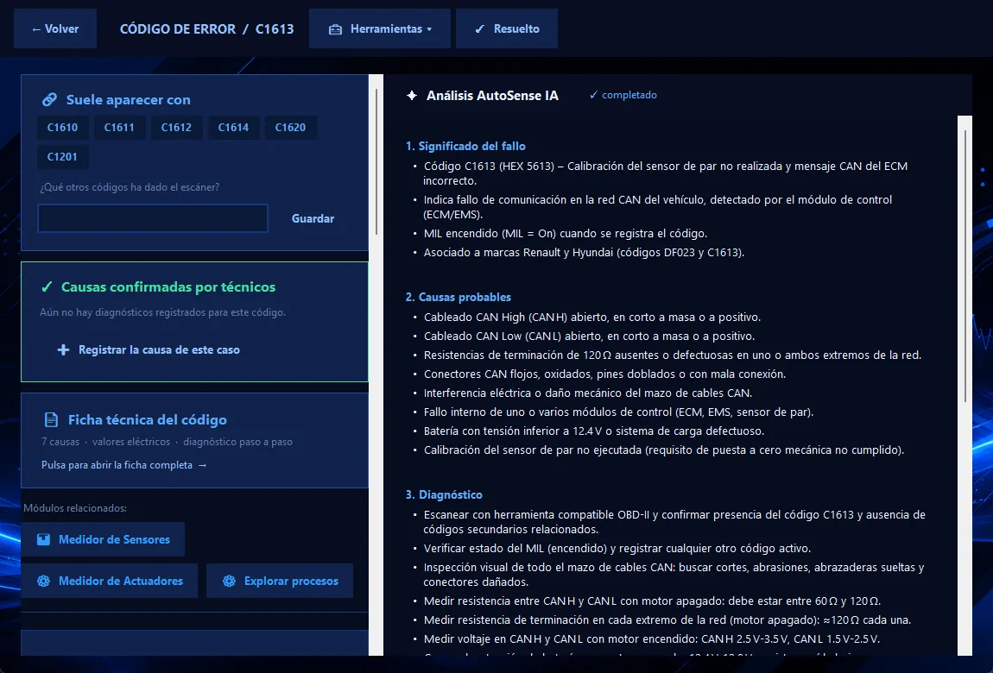Focus the other scanner codes input field
This screenshot has width=993, height=673.
click(153, 218)
